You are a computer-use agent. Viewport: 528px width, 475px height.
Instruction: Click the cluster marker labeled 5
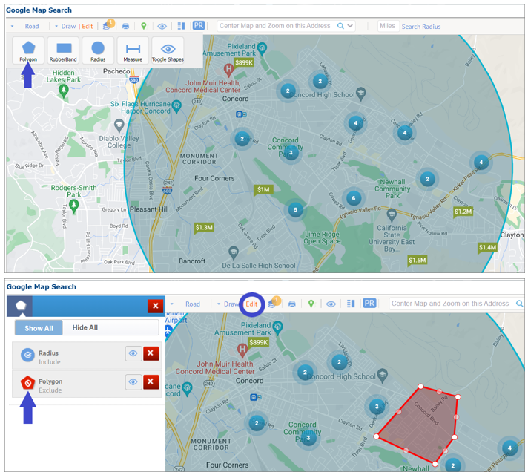[x=295, y=210]
